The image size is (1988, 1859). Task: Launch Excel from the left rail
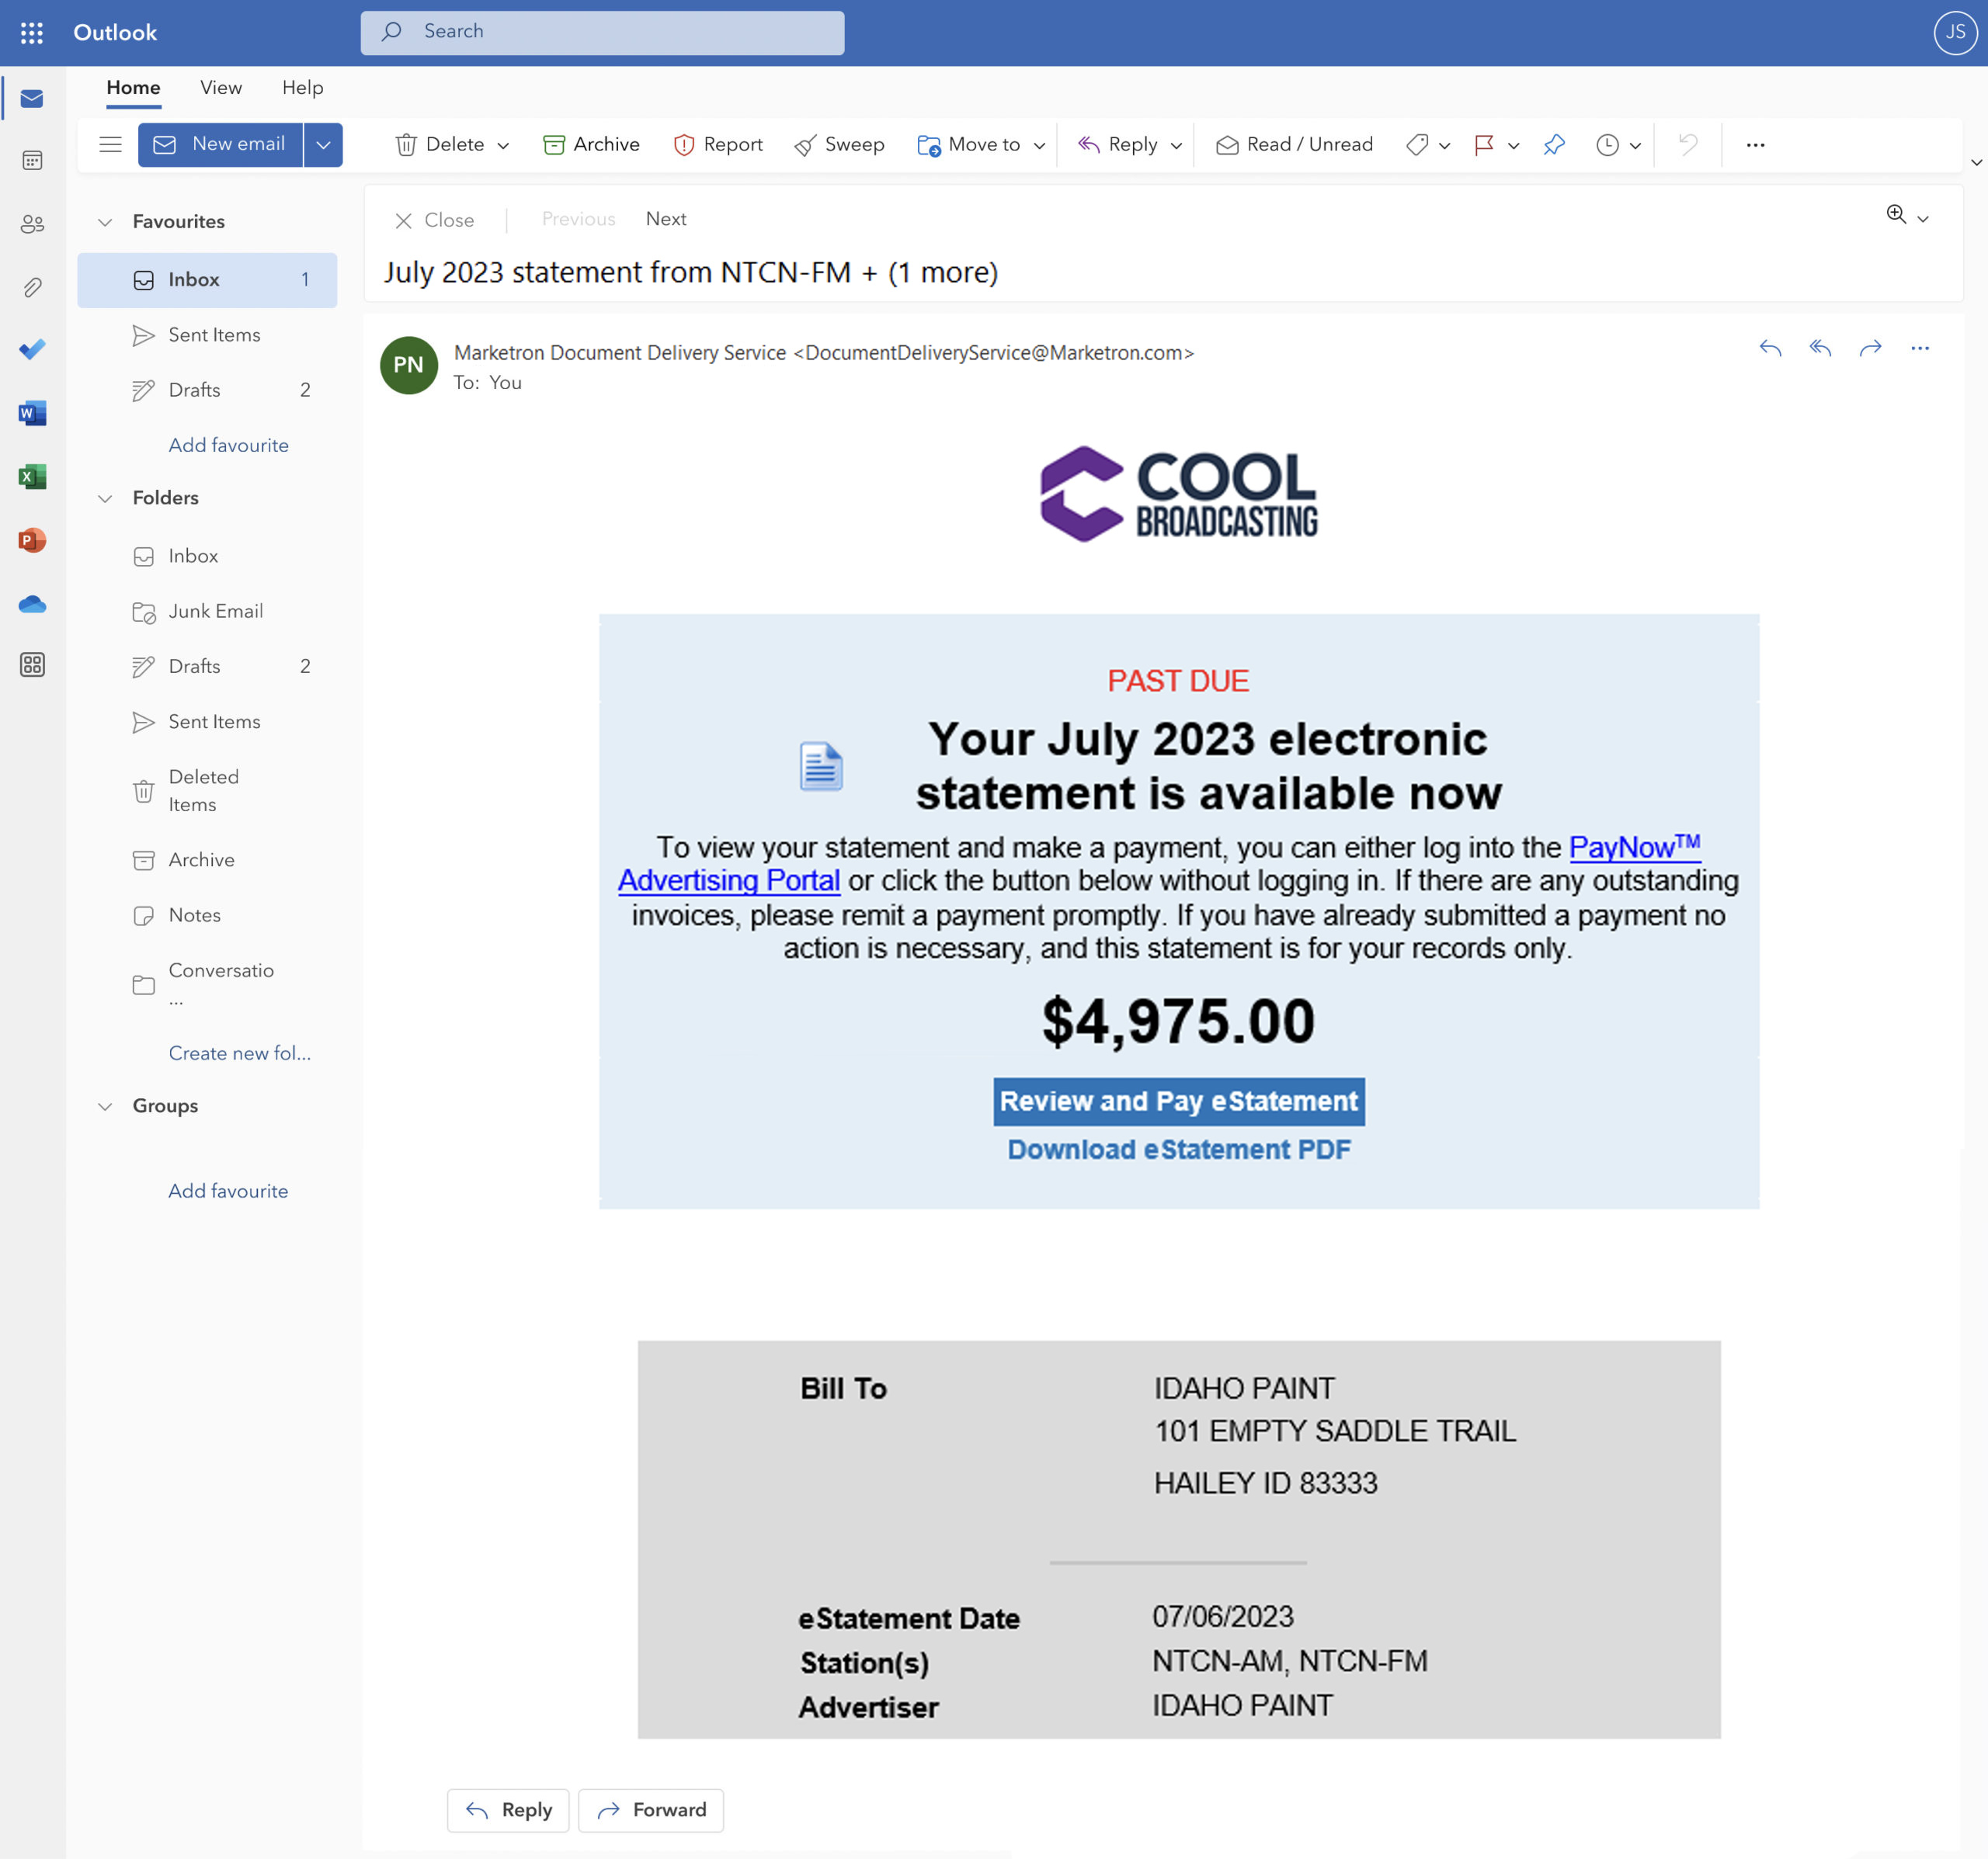coord(32,477)
